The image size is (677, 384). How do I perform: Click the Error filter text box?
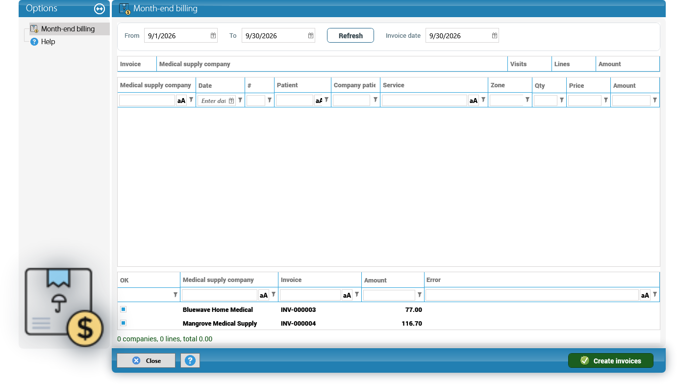pyautogui.click(x=532, y=295)
